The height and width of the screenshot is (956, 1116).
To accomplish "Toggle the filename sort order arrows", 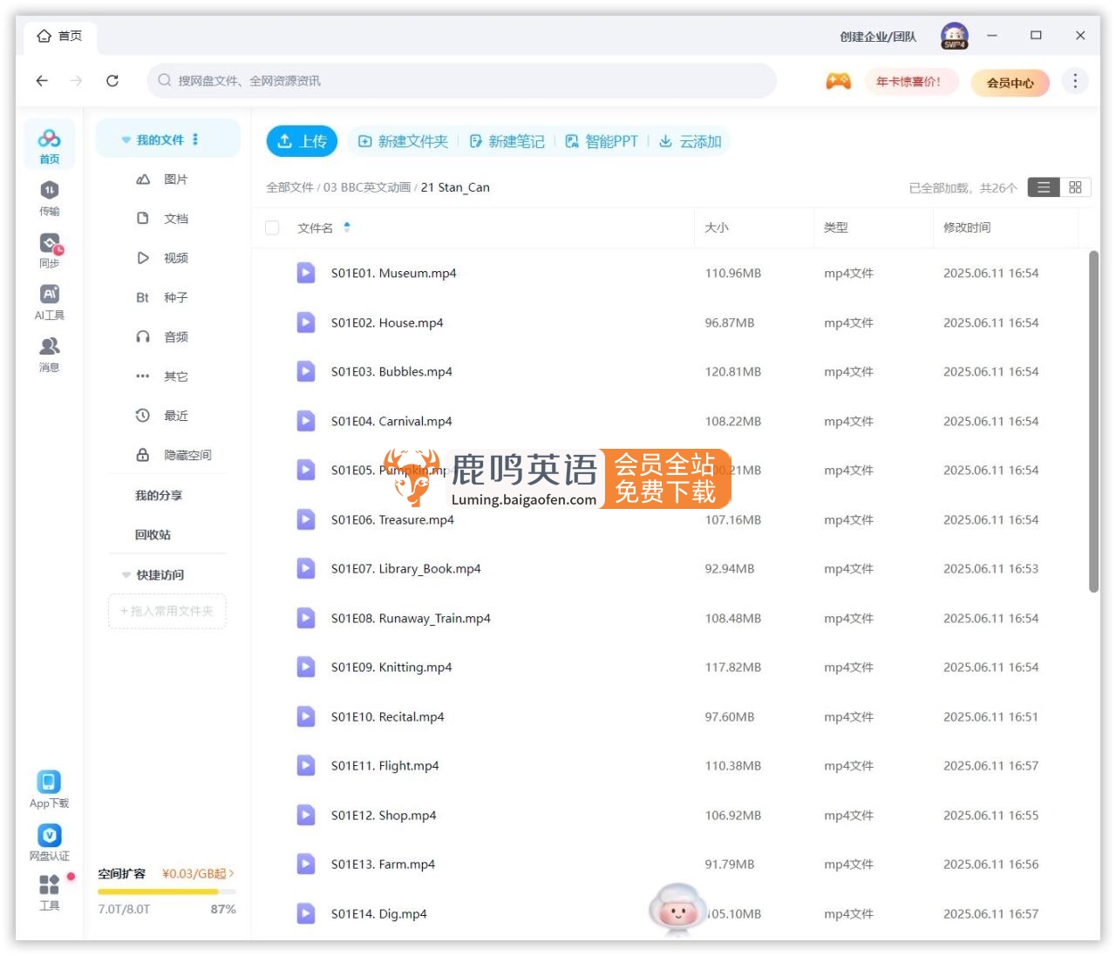I will point(347,227).
